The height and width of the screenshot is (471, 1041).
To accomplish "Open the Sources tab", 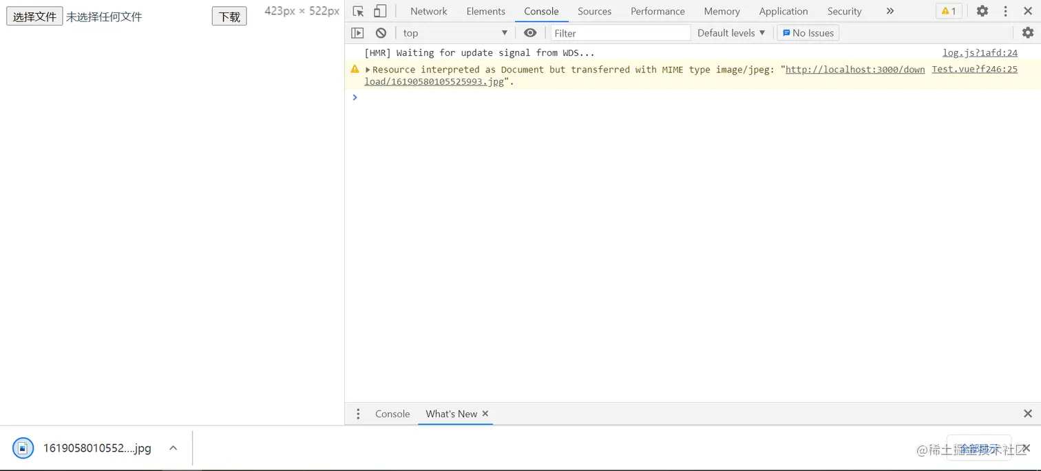I will coord(594,11).
